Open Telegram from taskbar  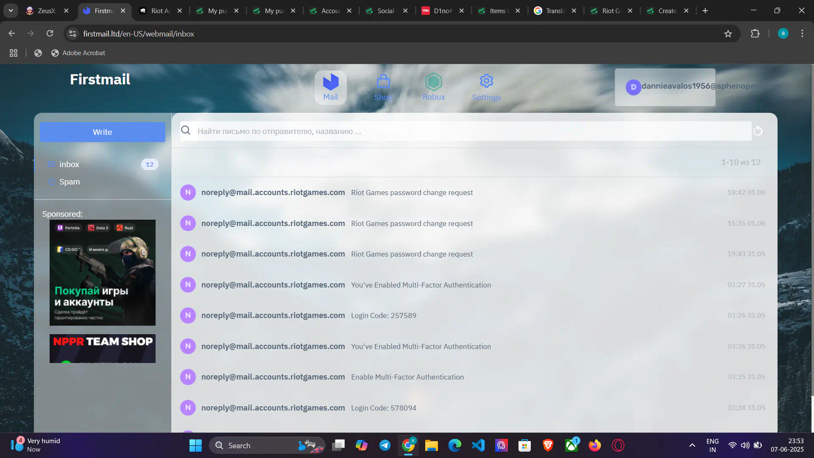click(x=385, y=445)
